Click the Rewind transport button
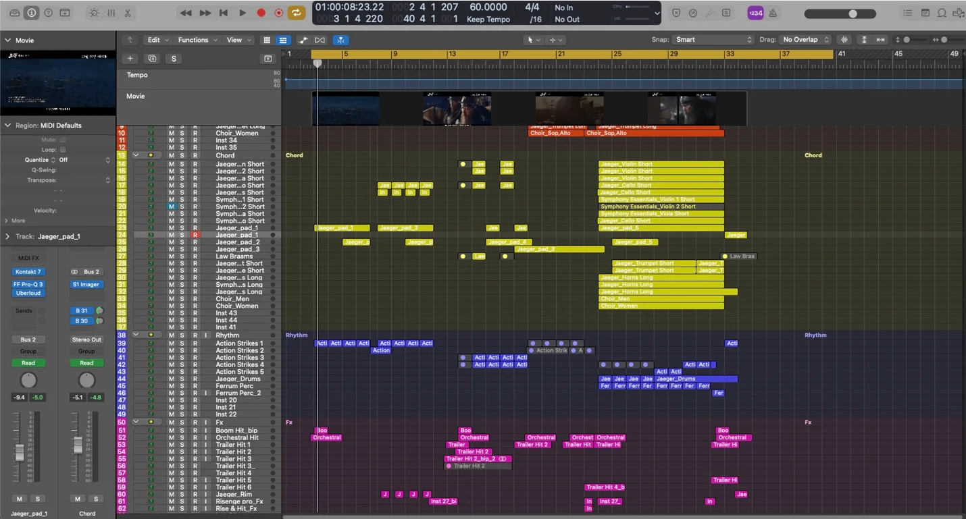Image resolution: width=966 pixels, height=519 pixels. tap(186, 13)
